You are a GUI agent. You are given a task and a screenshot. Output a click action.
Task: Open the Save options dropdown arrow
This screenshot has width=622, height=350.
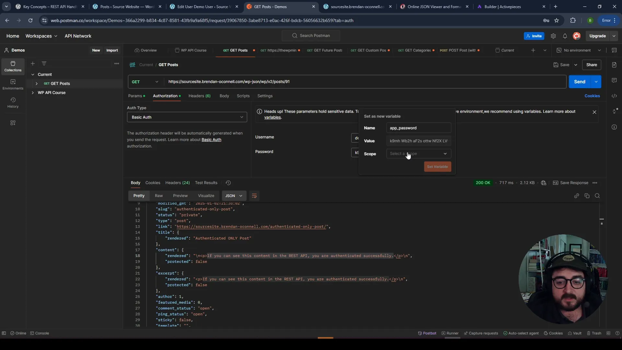click(x=576, y=65)
